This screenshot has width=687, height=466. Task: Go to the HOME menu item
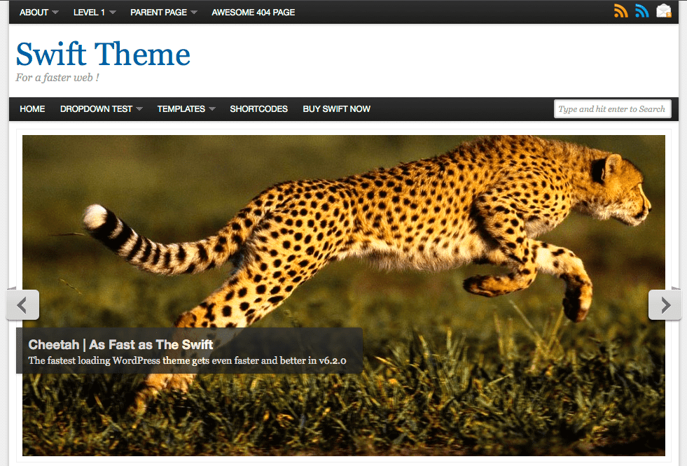point(32,109)
